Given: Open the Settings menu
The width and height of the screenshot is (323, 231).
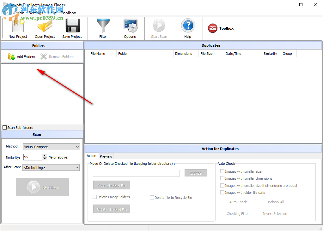Looking at the screenshot, I should [x=36, y=13].
